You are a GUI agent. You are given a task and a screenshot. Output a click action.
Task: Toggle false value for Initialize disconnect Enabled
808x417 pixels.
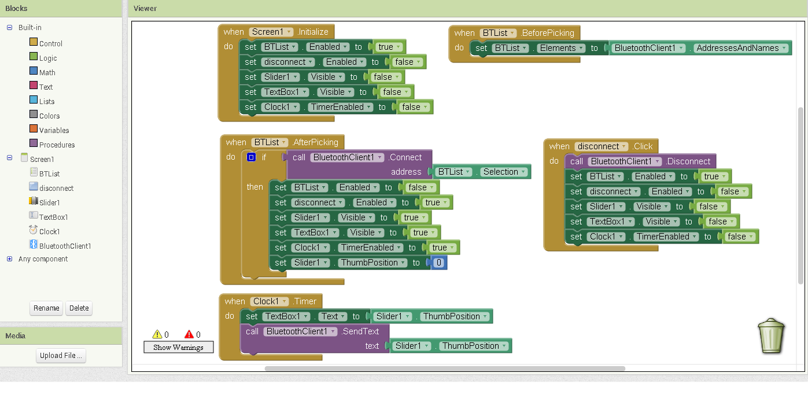click(x=408, y=62)
